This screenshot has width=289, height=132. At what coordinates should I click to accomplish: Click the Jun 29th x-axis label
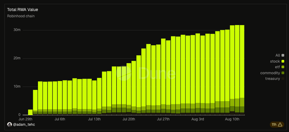26,119
